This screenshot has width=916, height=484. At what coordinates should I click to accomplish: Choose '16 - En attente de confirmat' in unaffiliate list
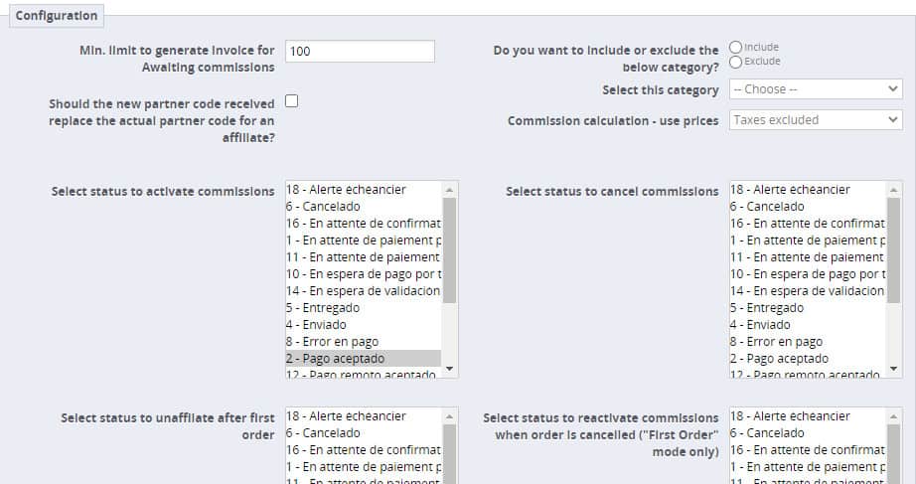pyautogui.click(x=363, y=450)
